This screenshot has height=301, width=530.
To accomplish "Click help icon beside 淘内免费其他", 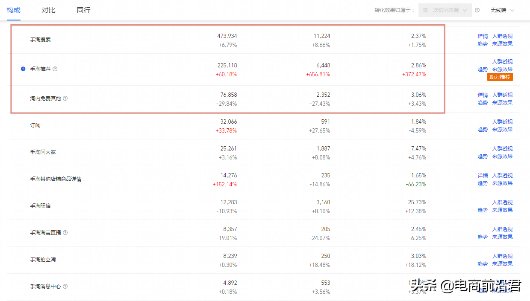I will (x=65, y=98).
